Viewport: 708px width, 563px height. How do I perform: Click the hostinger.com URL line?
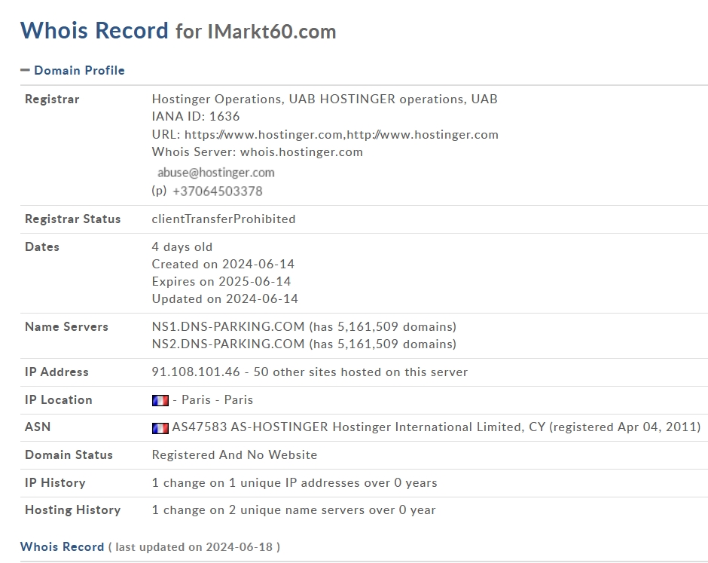[x=325, y=135]
